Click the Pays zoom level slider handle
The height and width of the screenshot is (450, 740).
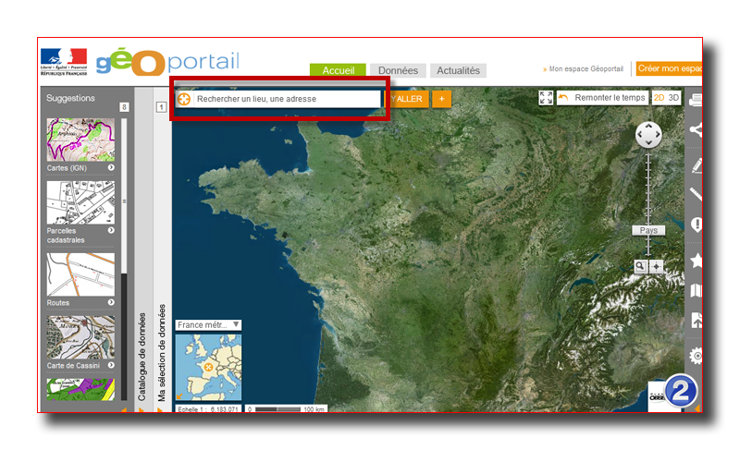pyautogui.click(x=648, y=230)
